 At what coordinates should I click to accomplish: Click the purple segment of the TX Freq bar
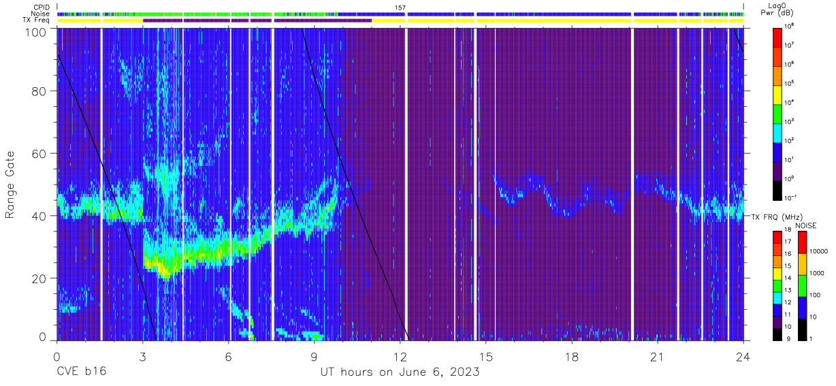pyautogui.click(x=257, y=20)
